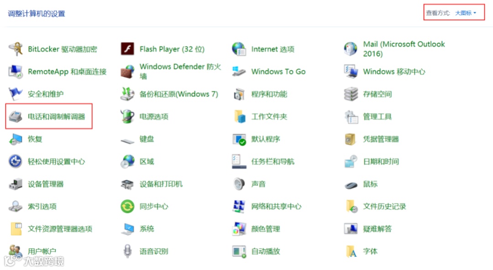Click the 声音 speaker icon

pos(239,184)
